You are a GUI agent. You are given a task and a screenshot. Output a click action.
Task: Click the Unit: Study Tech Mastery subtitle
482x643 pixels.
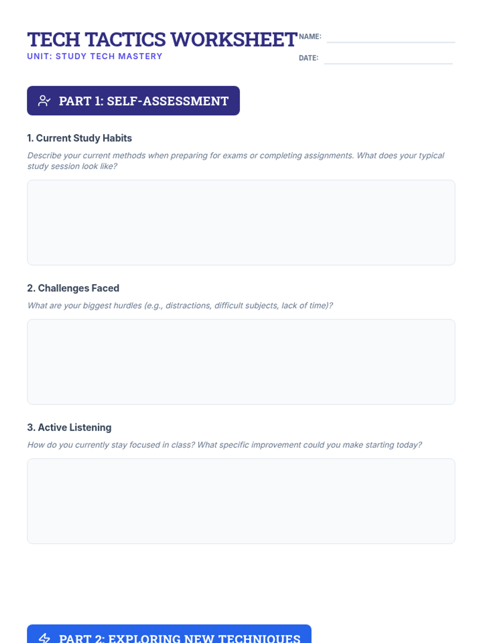[95, 56]
